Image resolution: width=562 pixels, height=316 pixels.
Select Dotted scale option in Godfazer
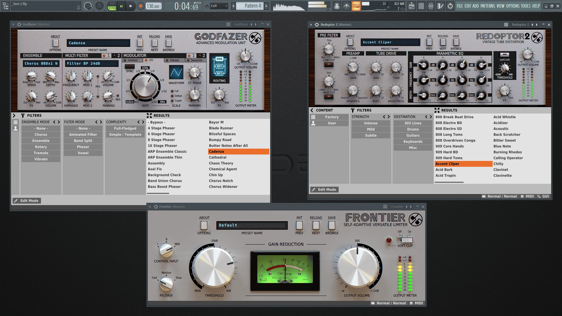[177, 96]
